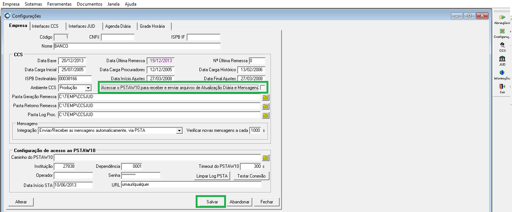Click the Abandonar button
The width and height of the screenshot is (512, 212).
tap(240, 202)
